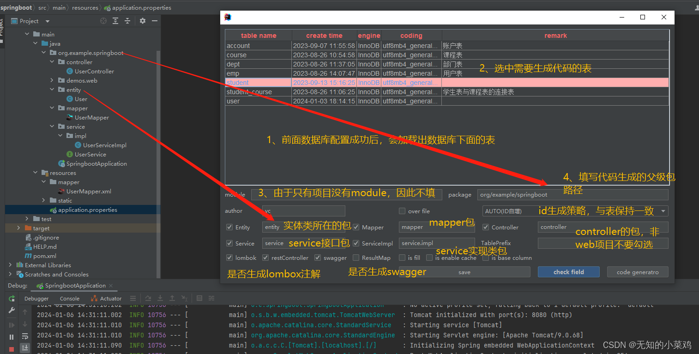
Task: Click the up arrow icon in console gutter
Action: click(25, 312)
